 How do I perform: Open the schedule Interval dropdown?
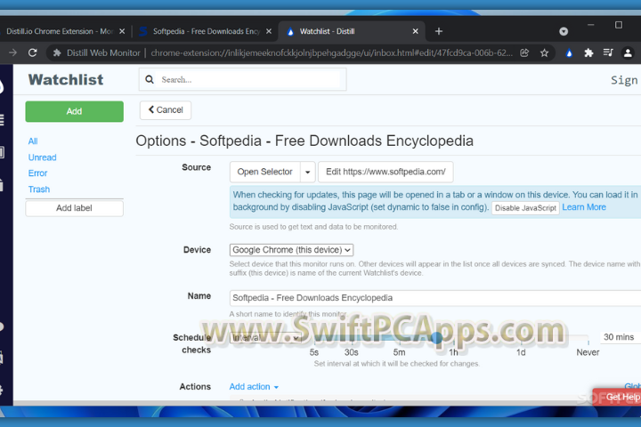265,337
